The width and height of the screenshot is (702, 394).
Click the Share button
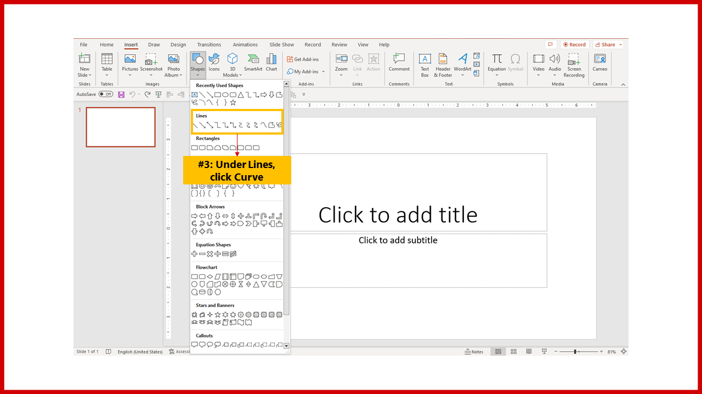click(x=608, y=44)
